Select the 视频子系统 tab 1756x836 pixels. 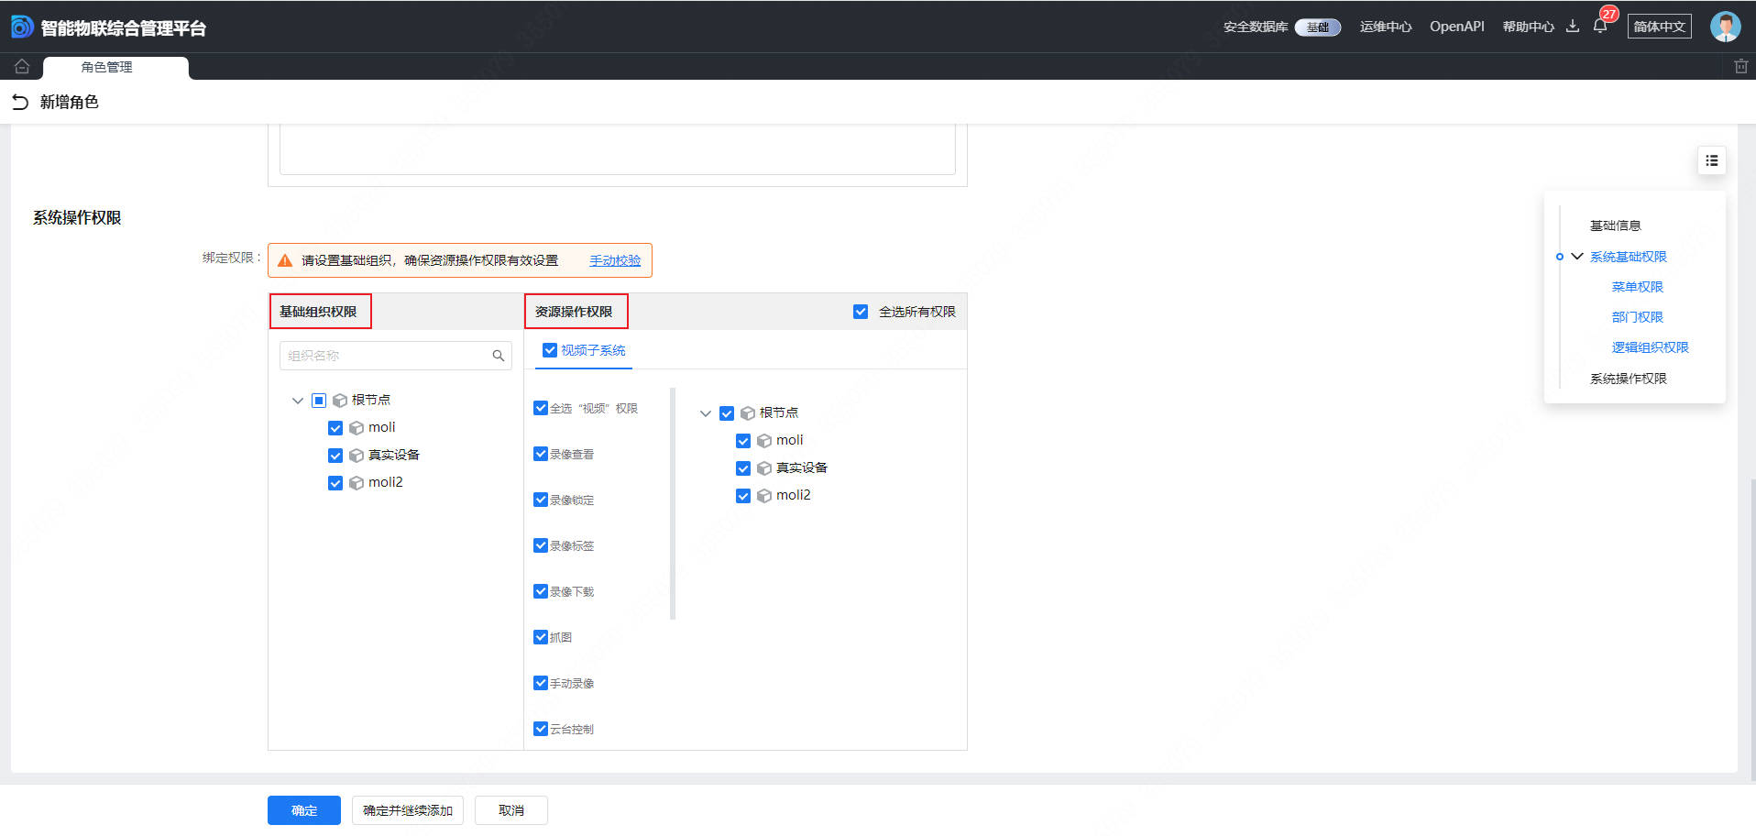592,350
